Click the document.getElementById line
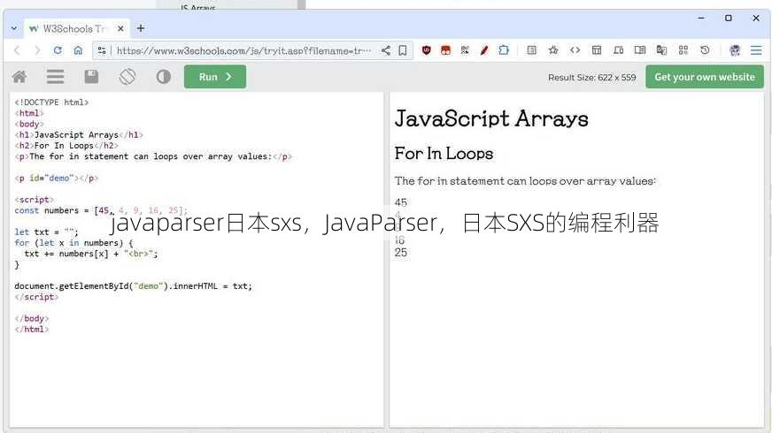Image resolution: width=772 pixels, height=433 pixels. click(133, 286)
